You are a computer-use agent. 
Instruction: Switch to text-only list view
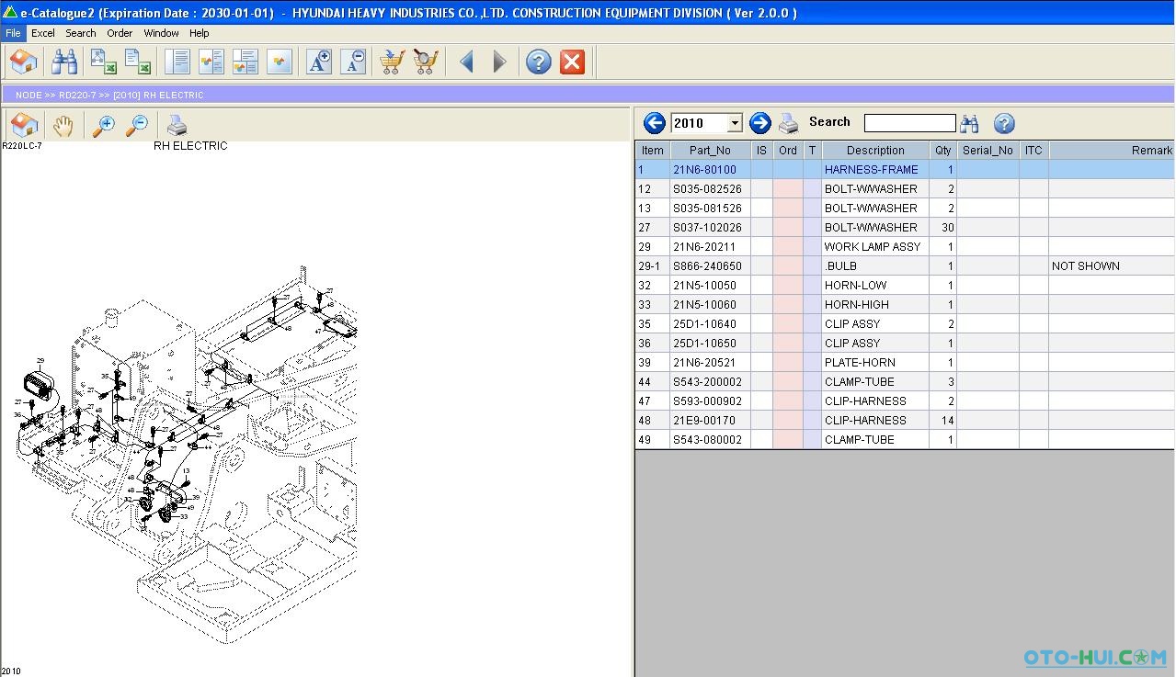click(177, 62)
